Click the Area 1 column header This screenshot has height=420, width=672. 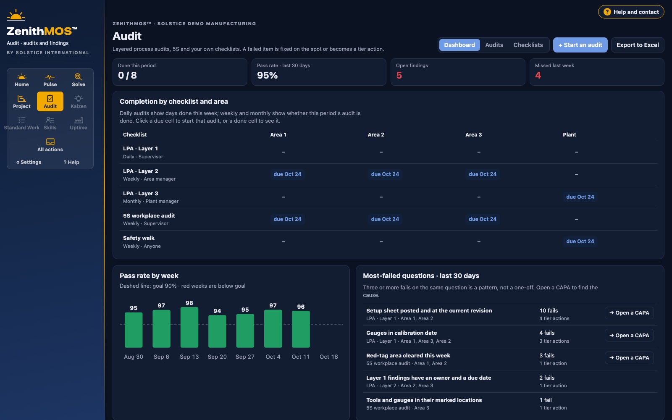(x=278, y=135)
